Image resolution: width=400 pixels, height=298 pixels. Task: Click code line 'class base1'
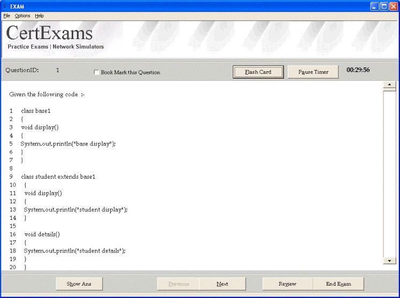tap(36, 111)
